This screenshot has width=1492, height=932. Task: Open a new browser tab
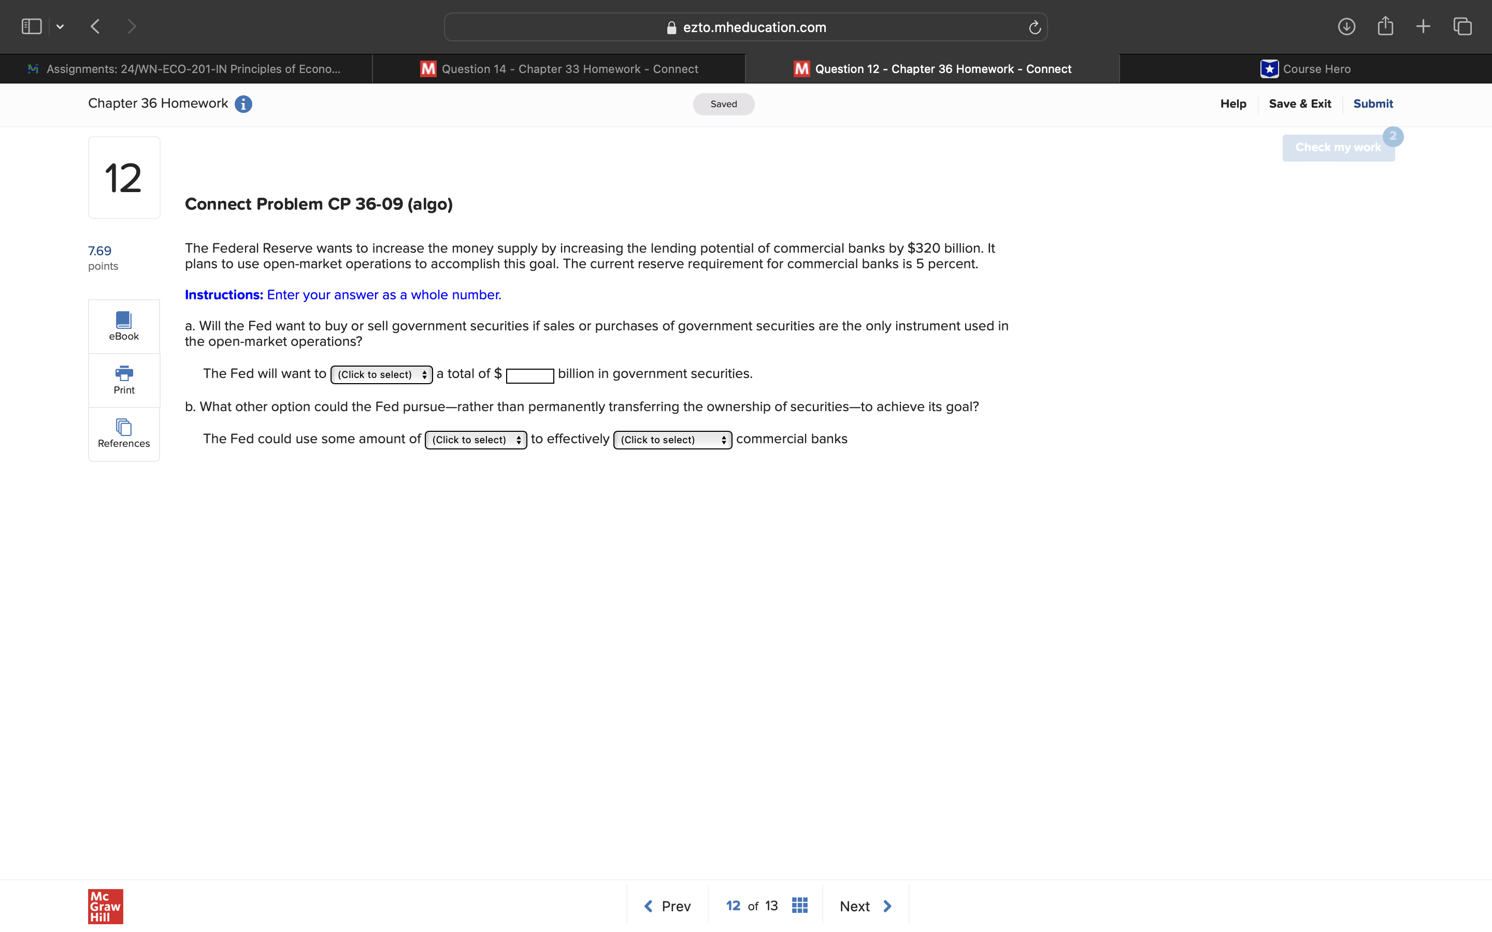pos(1424,26)
